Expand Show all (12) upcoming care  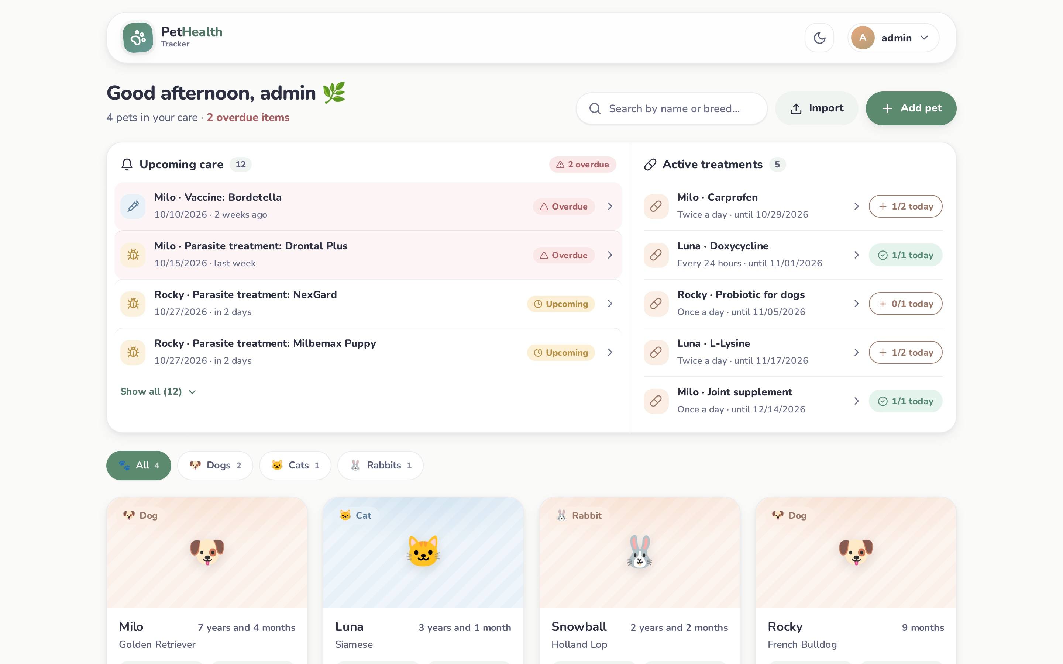pos(158,392)
